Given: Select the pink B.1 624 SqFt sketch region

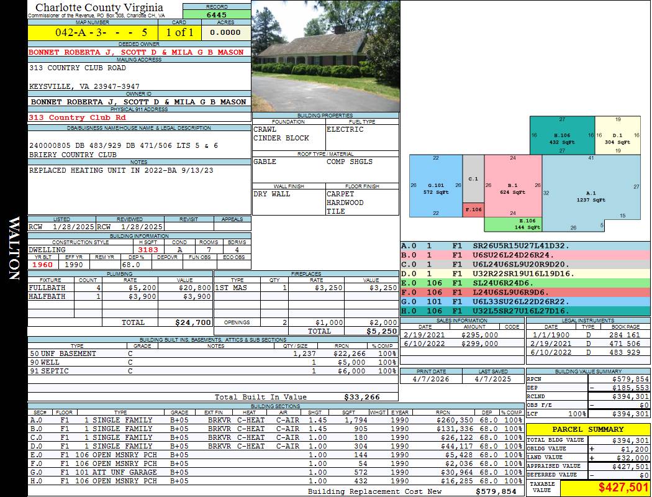Looking at the screenshot, I should tap(512, 188).
